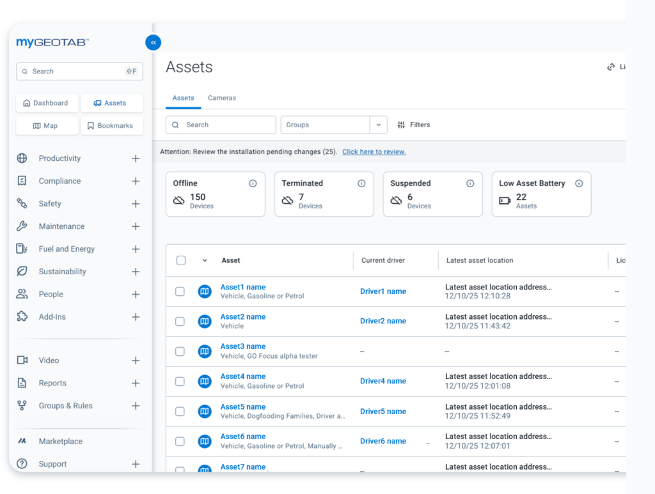
Task: Click the assets Search field above the table
Action: 221,125
